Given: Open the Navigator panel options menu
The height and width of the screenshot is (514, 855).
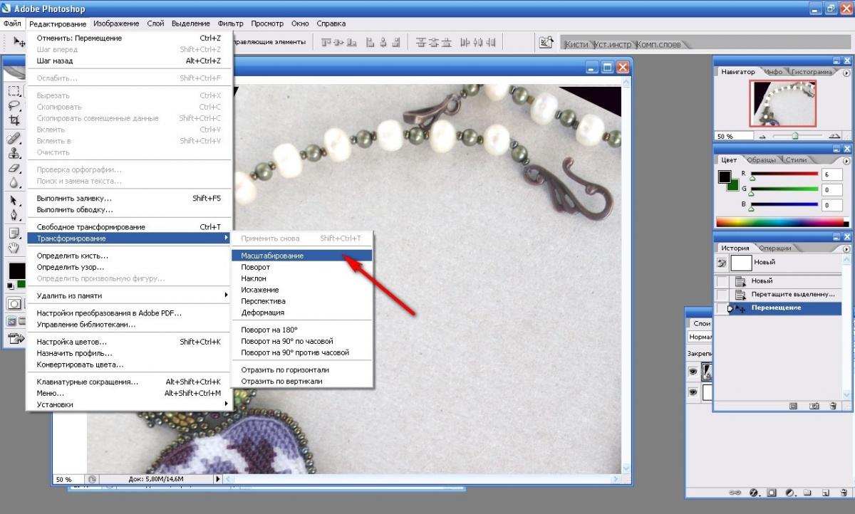Looking at the screenshot, I should (846, 73).
